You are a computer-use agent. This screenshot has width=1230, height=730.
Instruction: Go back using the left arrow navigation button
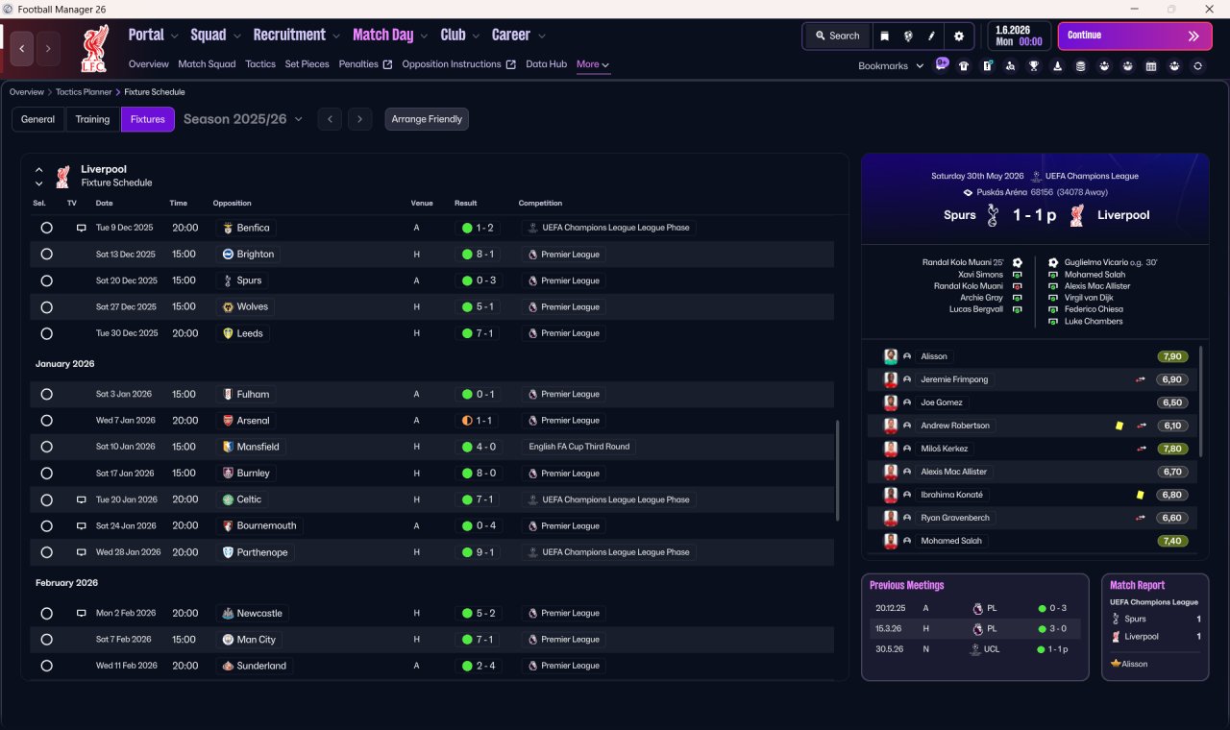(x=22, y=48)
